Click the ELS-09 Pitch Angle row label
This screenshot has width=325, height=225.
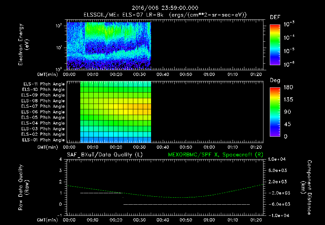(43, 95)
